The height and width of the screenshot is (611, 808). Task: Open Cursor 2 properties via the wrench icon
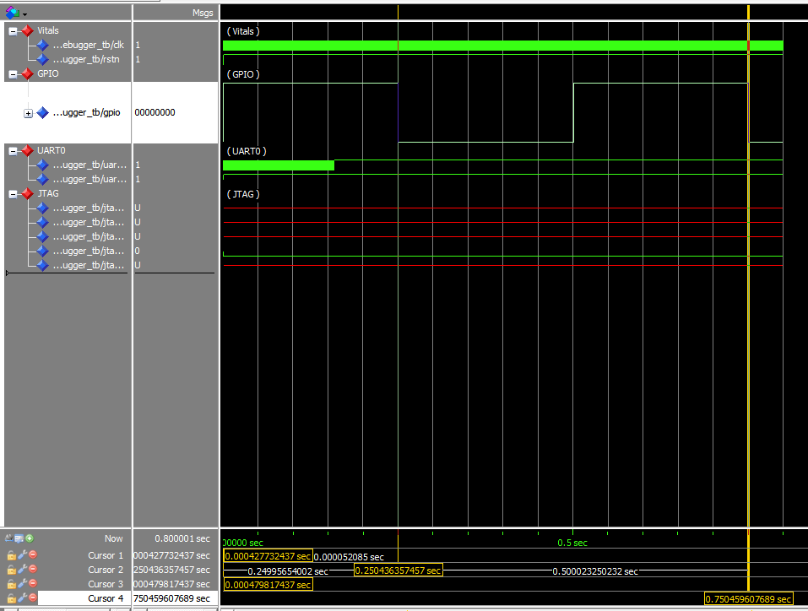click(21, 570)
